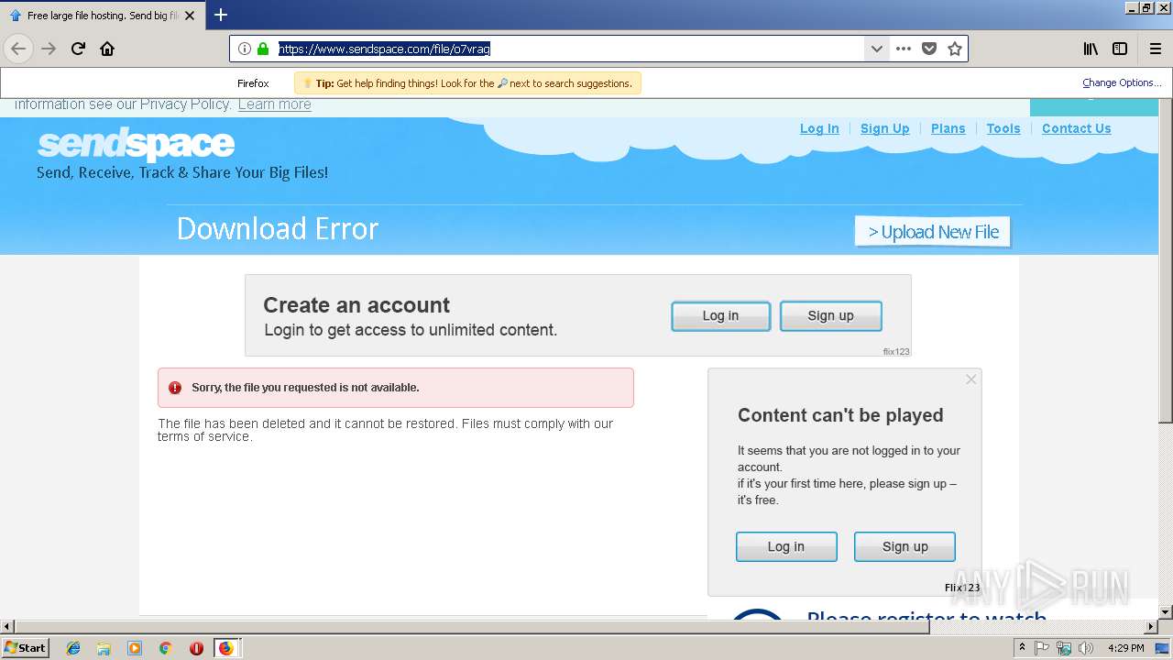Click the sendspace URL address field
Screen dimensions: 1173x660
click(568, 49)
